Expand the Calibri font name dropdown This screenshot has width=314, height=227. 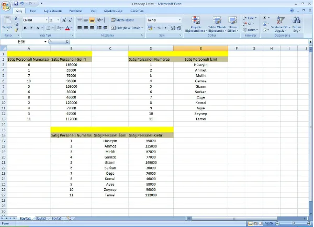coord(46,20)
